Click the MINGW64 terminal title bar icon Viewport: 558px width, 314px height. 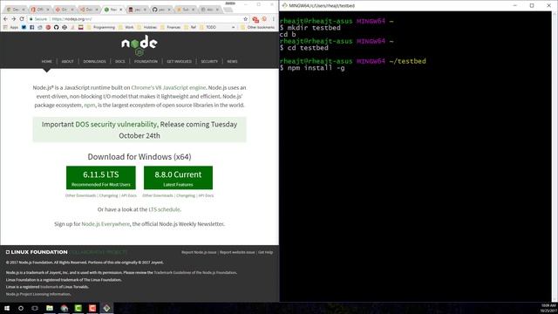click(284, 5)
